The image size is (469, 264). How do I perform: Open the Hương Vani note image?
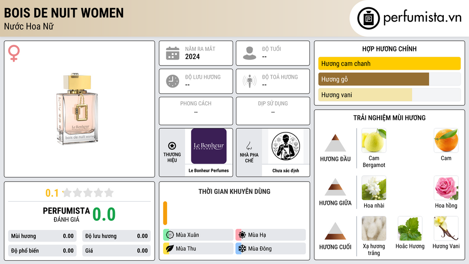click(446, 229)
